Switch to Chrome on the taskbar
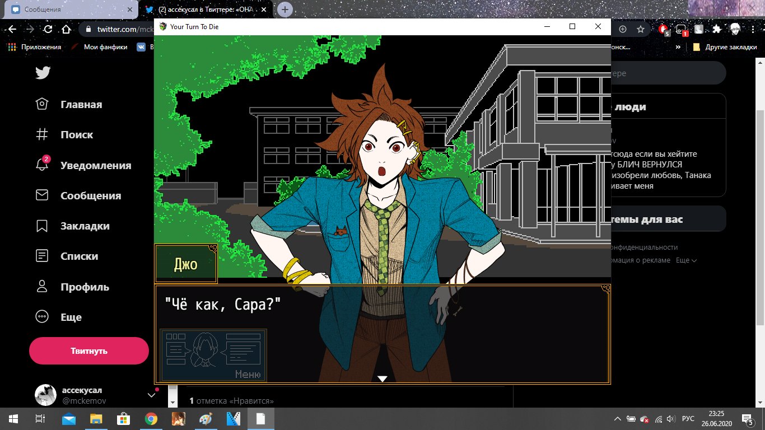Viewport: 765px width, 430px height. [151, 419]
